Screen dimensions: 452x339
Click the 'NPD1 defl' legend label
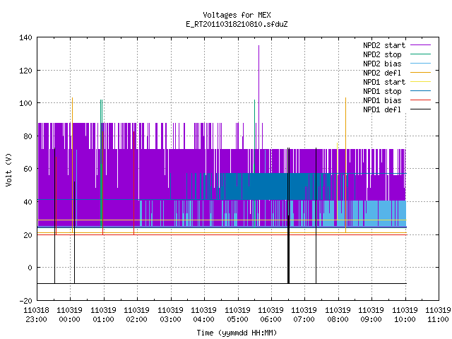coord(382,110)
